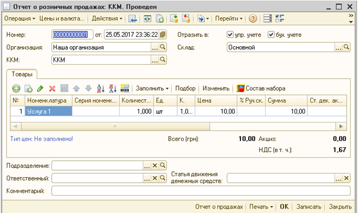Move row down with the down arrow icon

tap(89, 89)
